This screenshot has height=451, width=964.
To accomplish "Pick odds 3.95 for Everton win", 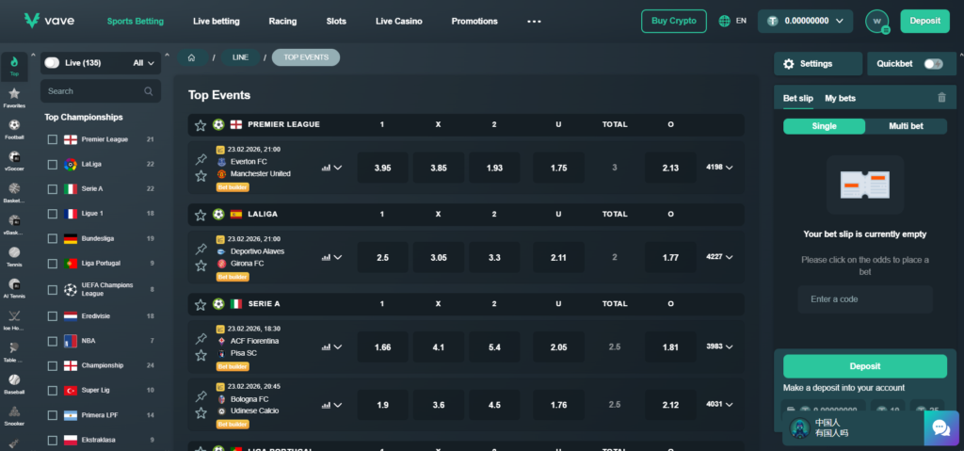I will 382,168.
